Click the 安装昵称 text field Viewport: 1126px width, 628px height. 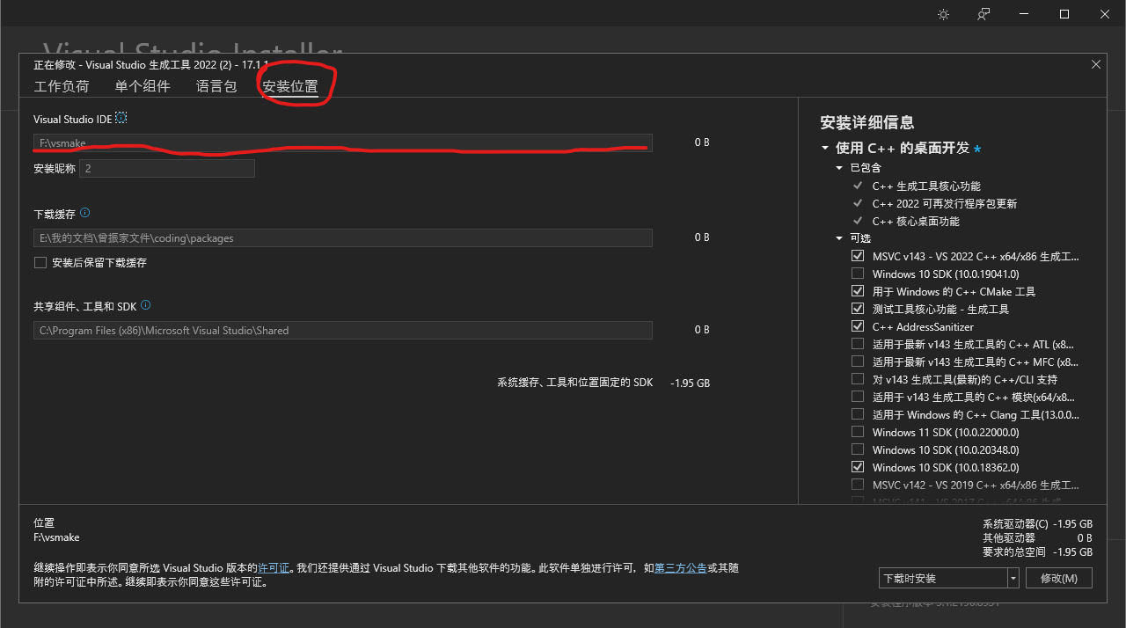167,168
